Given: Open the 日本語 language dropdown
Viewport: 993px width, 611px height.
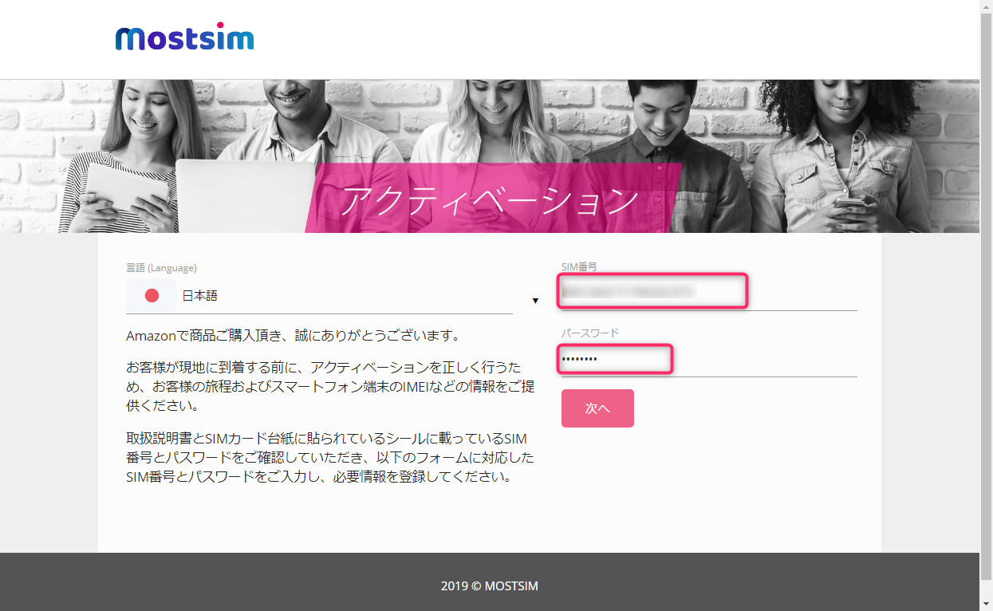Looking at the screenshot, I should pyautogui.click(x=319, y=296).
